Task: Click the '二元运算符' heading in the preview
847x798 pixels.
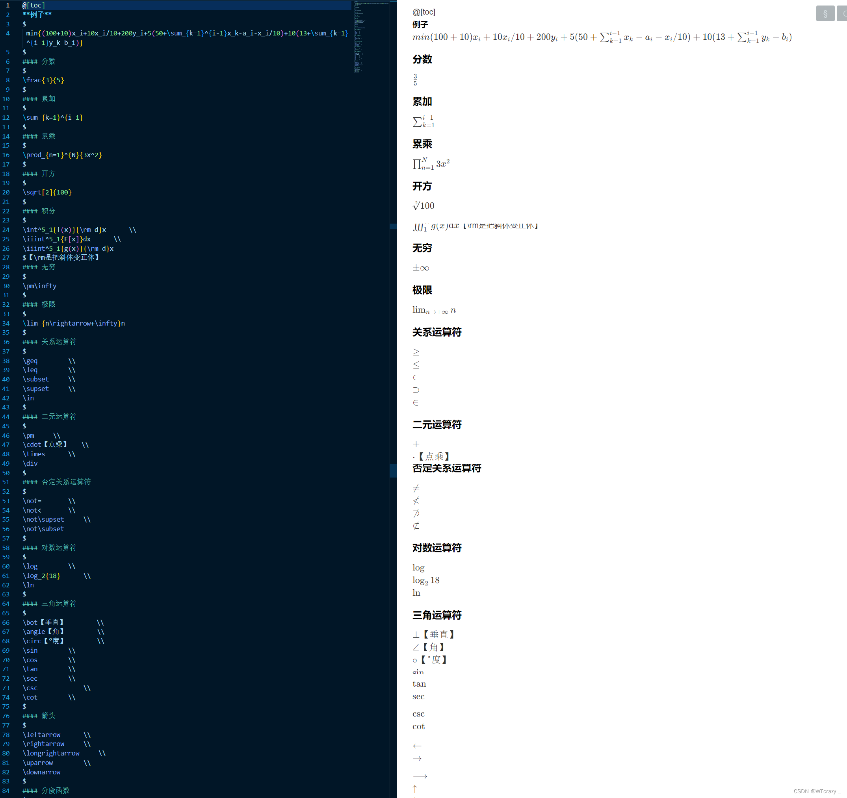Action: [x=437, y=424]
